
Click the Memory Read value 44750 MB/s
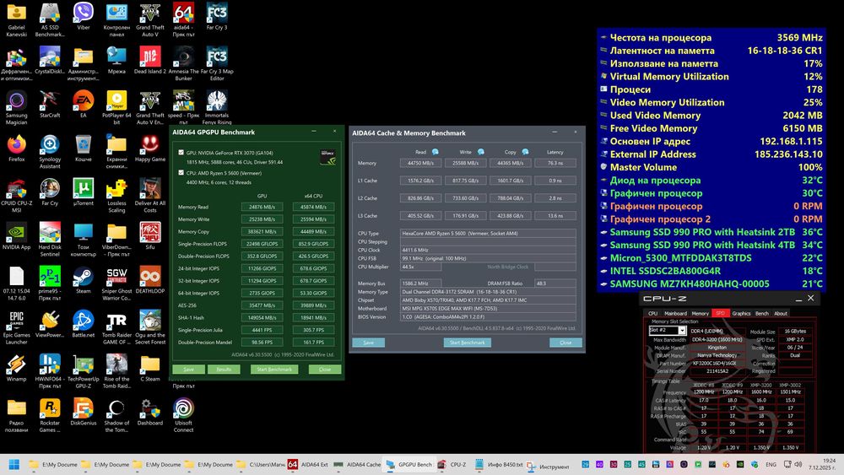coord(420,163)
